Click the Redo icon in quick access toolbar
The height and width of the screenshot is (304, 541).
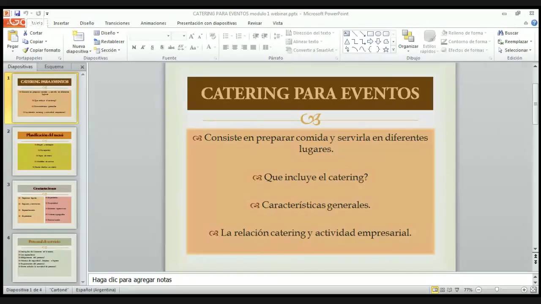[38, 14]
